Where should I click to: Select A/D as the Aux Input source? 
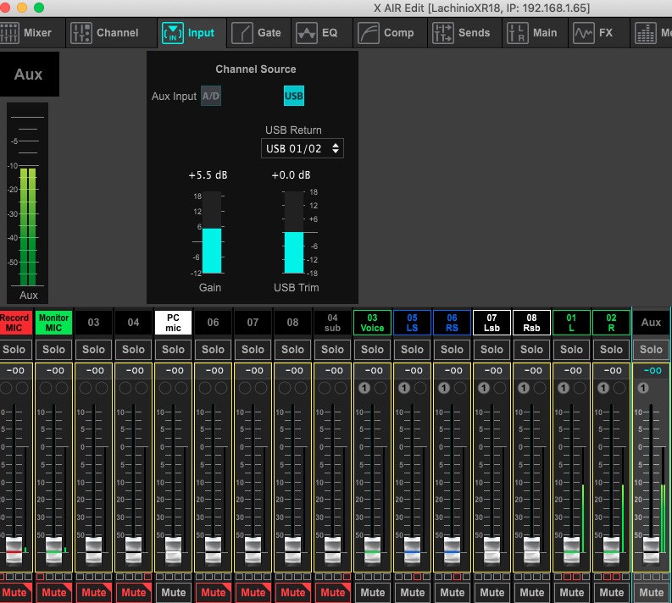tap(210, 97)
